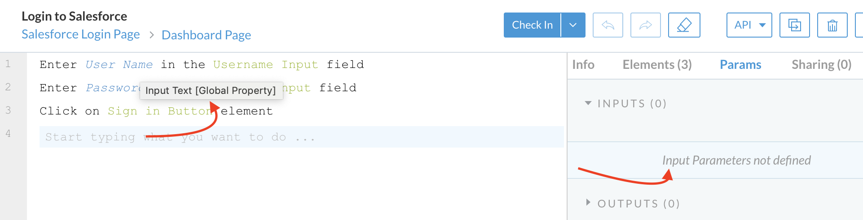This screenshot has width=863, height=220.
Task: Click the trash delete icon
Action: click(832, 25)
